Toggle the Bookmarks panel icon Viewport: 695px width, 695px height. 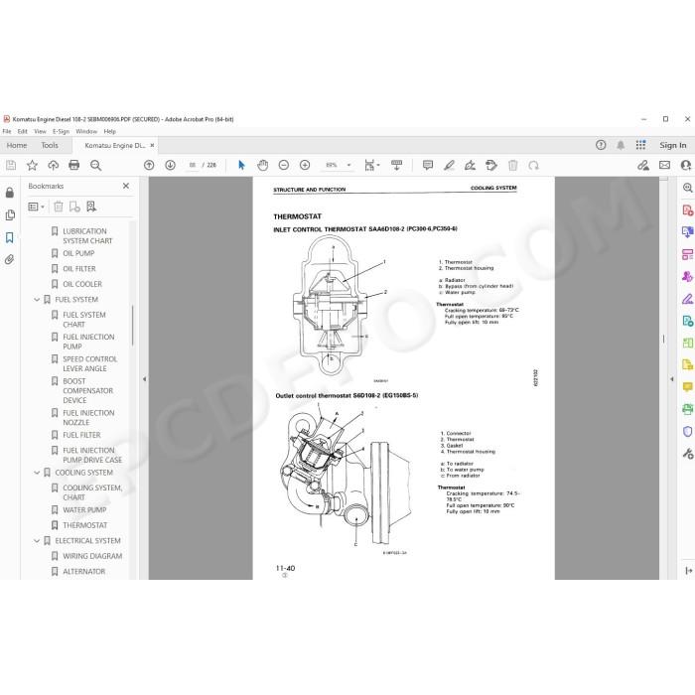pos(9,237)
